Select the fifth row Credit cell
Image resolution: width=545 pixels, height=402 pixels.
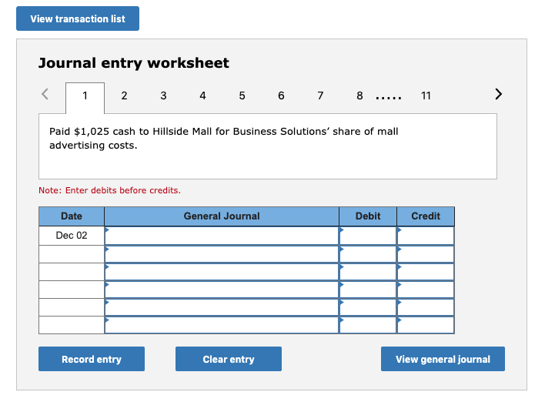[x=426, y=307]
